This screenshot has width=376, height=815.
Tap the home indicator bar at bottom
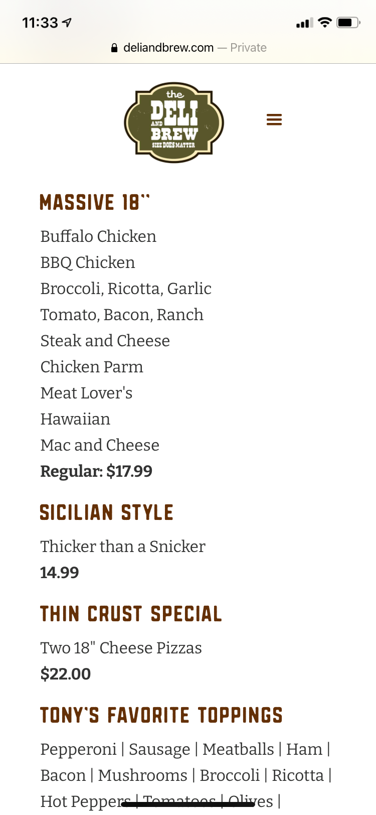[x=188, y=804]
